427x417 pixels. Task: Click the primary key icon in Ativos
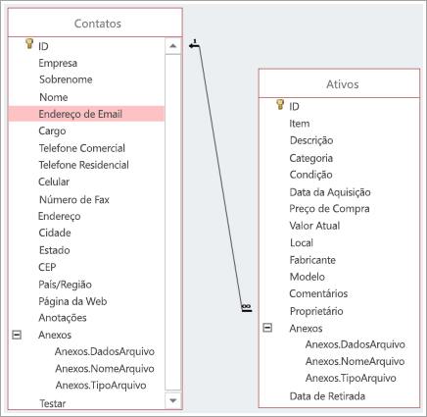(280, 104)
